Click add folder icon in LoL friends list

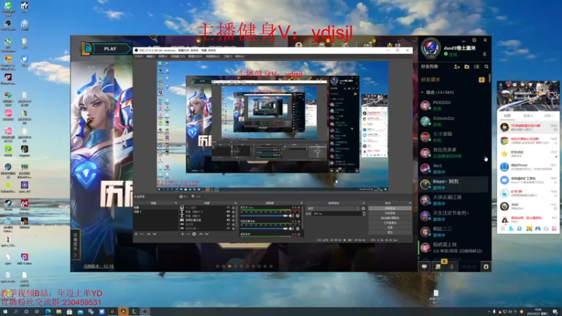[466, 67]
